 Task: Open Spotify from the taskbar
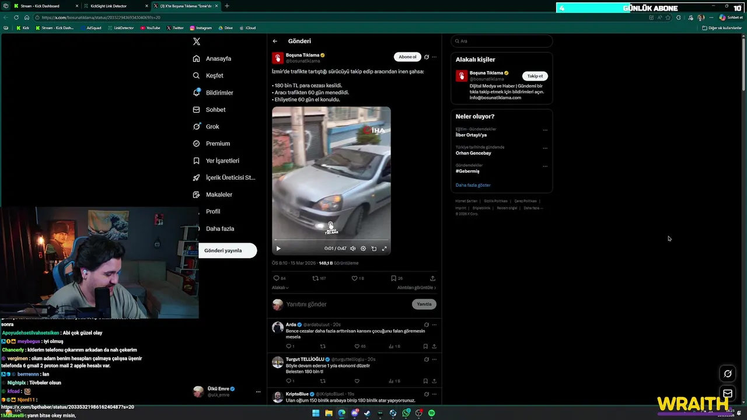pyautogui.click(x=431, y=413)
